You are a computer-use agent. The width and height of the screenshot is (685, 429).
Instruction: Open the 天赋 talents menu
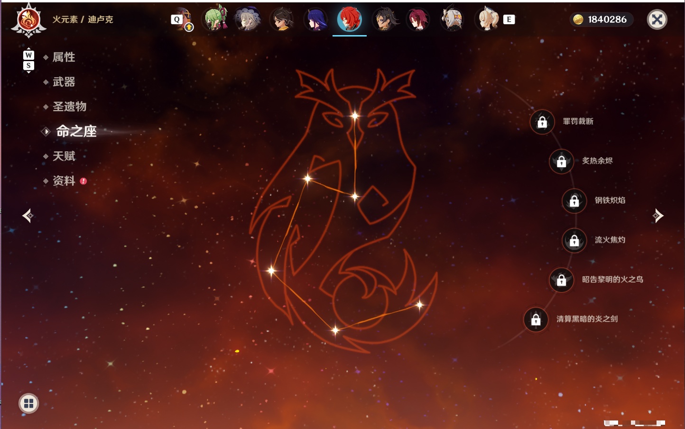64,156
